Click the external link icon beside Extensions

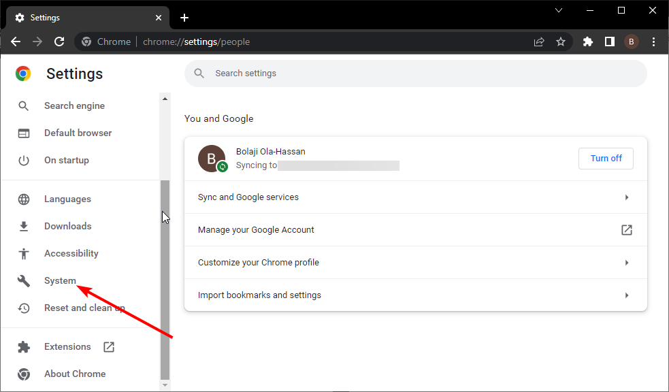pyautogui.click(x=109, y=347)
